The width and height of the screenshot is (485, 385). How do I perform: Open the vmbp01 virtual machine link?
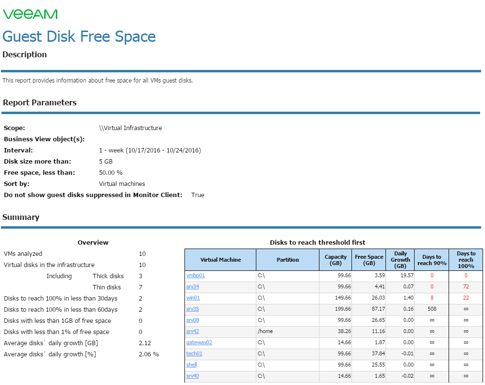pyautogui.click(x=195, y=275)
